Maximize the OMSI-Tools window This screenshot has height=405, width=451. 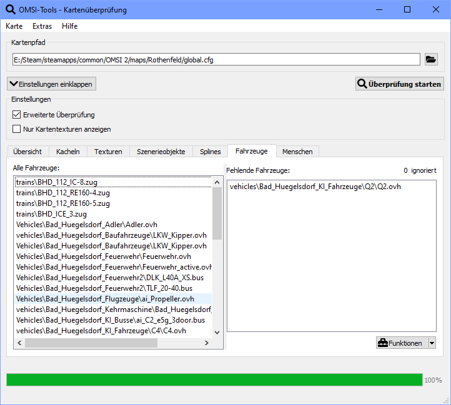407,9
